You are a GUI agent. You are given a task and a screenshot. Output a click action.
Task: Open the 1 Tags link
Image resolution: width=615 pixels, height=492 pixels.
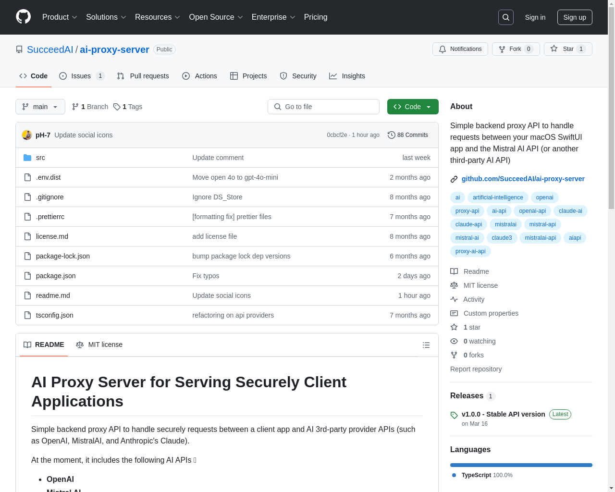pyautogui.click(x=128, y=107)
